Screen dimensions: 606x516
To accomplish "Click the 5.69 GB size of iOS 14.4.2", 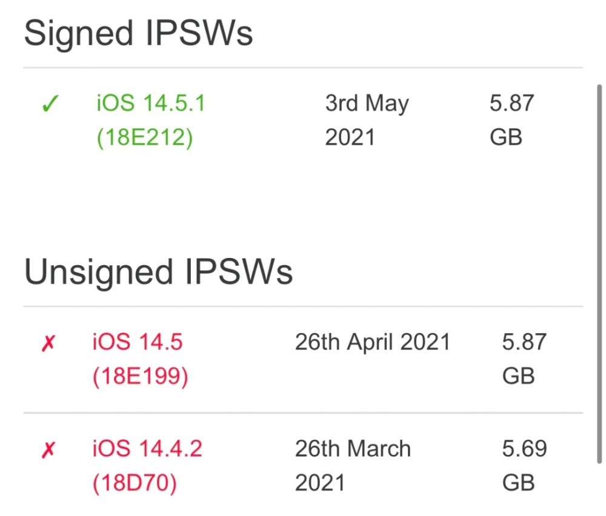I will 524,466.
